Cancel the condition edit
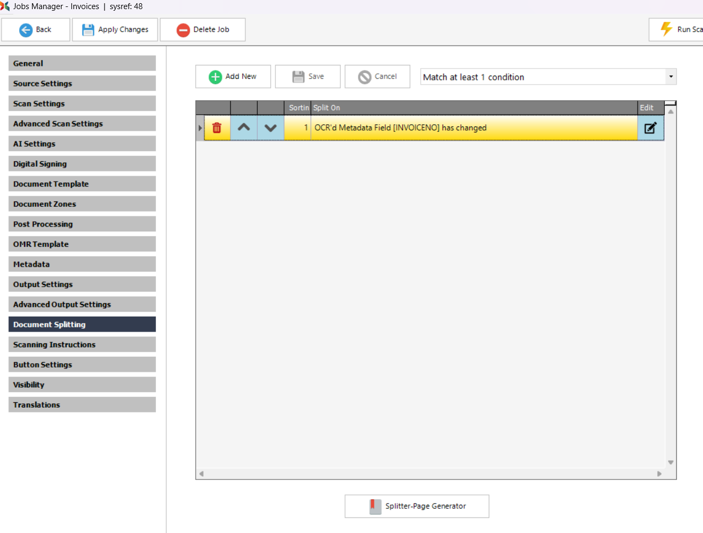 click(x=377, y=77)
